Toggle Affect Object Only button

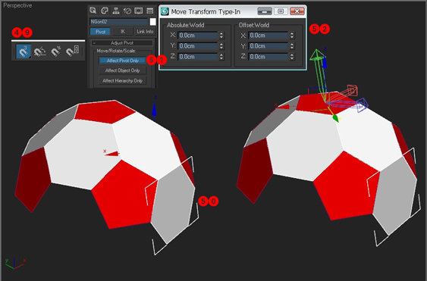click(123, 70)
